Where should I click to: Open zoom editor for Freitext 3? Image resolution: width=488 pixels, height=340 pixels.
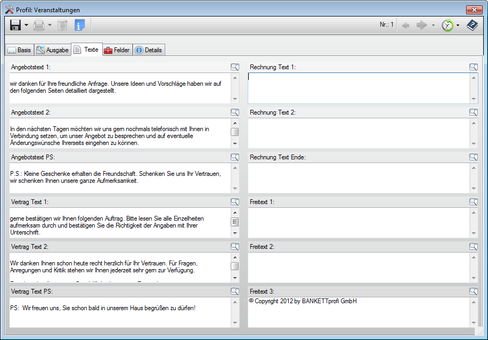474,292
